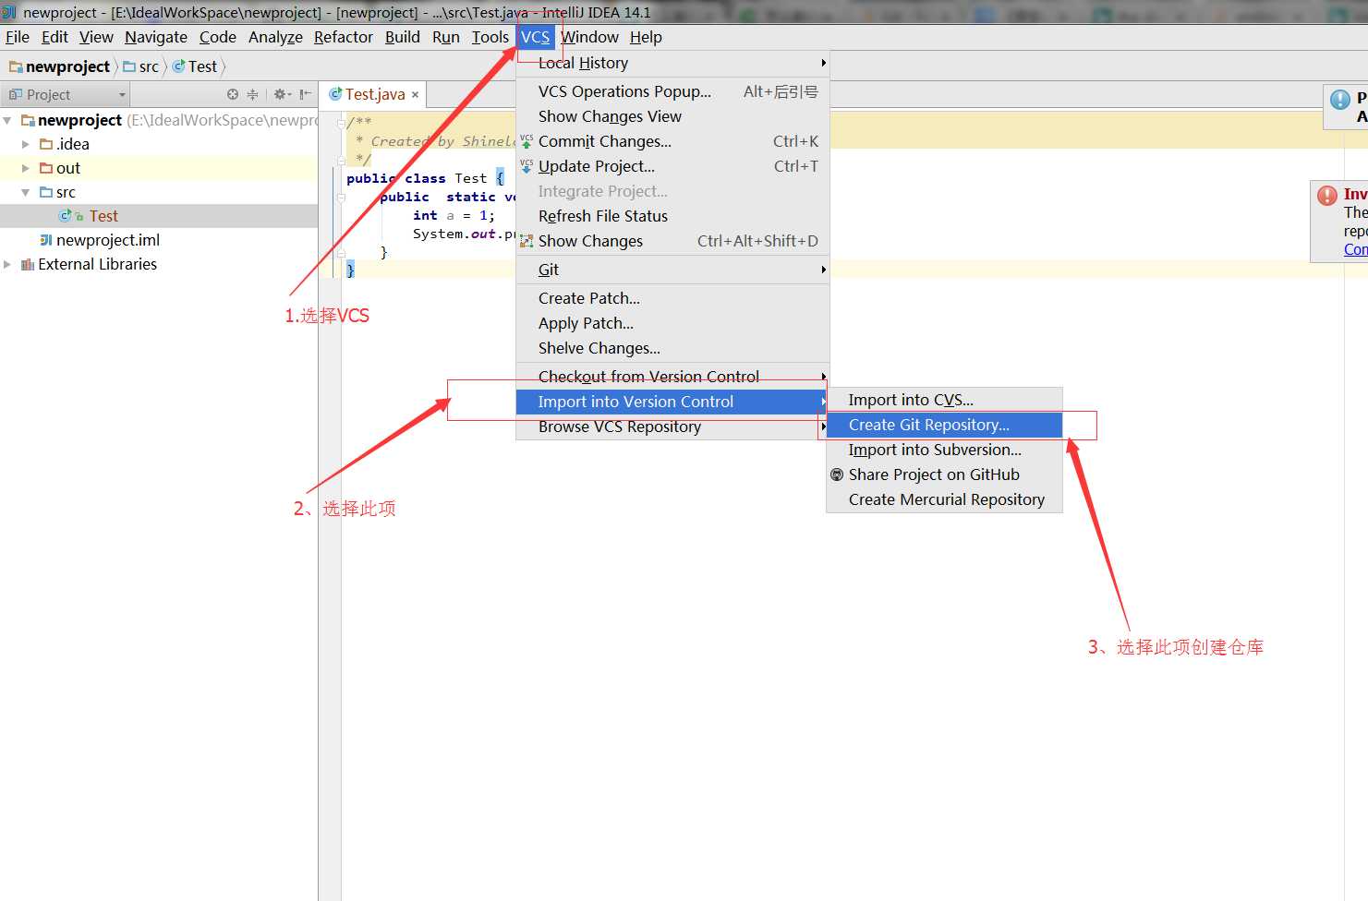Open Checkout from Version Control submenu
The image size is (1368, 901).
pyautogui.click(x=672, y=377)
